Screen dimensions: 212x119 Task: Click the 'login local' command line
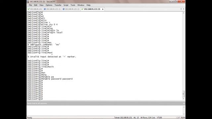[45, 32]
